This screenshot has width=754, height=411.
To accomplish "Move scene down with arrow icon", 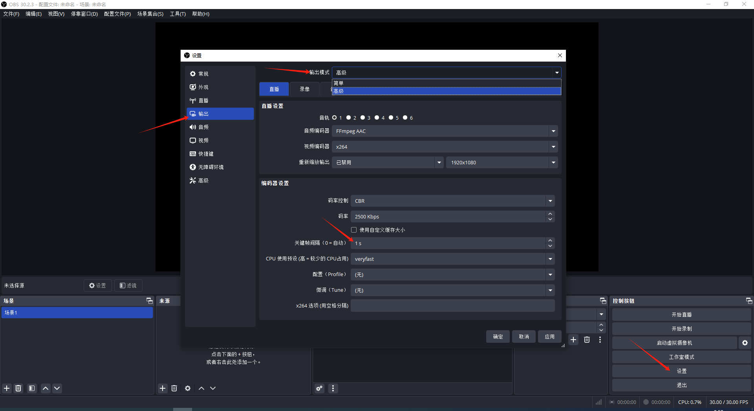I will [57, 388].
